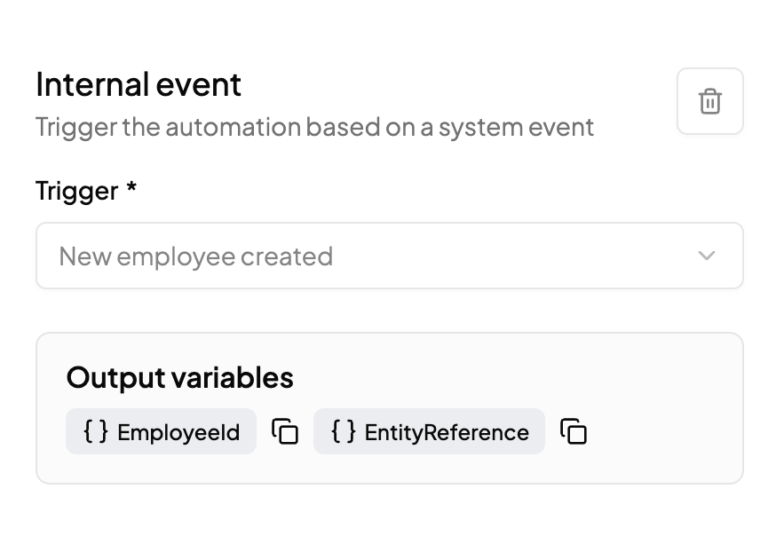This screenshot has width=776, height=536.
Task: Click the "New employee created" placeholder text
Action: click(x=195, y=256)
